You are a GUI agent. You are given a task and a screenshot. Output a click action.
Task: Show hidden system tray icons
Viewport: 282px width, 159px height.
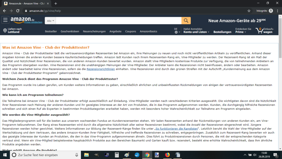tap(245, 155)
